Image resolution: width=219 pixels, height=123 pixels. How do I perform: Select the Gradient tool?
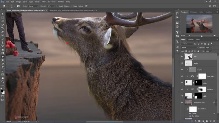pyautogui.click(x=2, y=53)
